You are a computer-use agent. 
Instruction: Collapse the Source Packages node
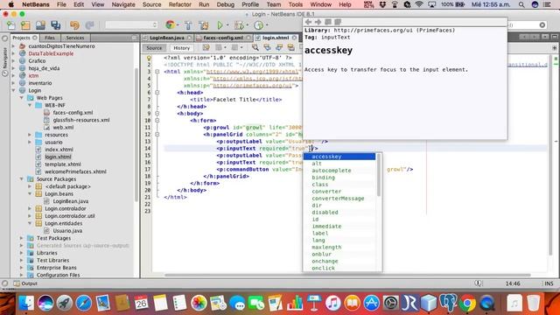click(22, 178)
